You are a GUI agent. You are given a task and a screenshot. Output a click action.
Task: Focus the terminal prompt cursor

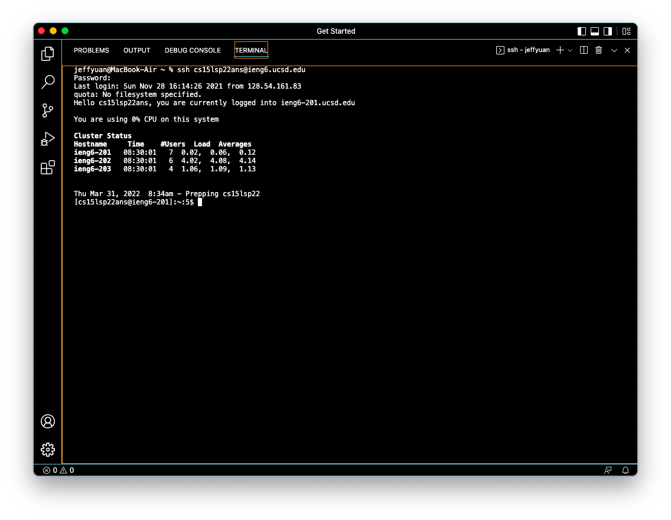pos(200,202)
